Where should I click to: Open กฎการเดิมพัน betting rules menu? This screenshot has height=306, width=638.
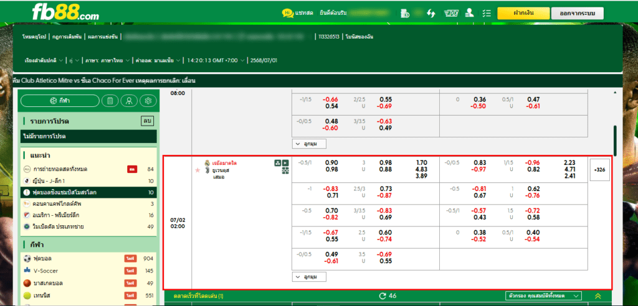(67, 37)
